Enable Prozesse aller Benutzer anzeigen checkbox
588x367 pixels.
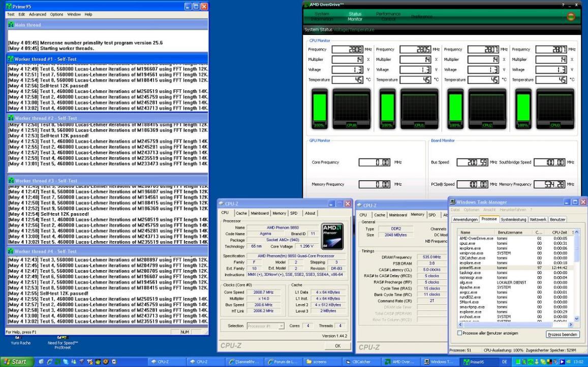tap(459, 333)
